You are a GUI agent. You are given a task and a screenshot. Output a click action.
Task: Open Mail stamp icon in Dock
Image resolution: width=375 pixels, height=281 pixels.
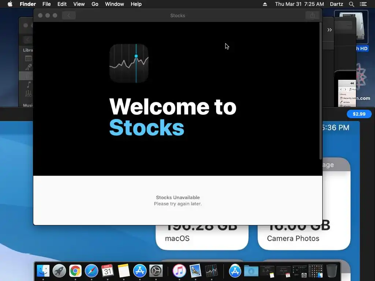(x=196, y=271)
